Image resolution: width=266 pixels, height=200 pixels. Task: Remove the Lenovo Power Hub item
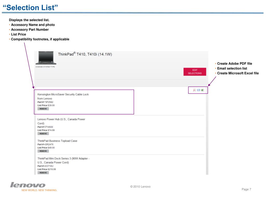(43, 134)
